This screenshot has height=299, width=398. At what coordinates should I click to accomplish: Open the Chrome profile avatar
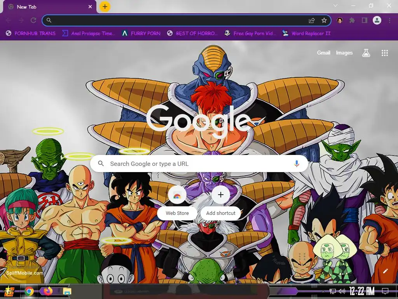[377, 20]
